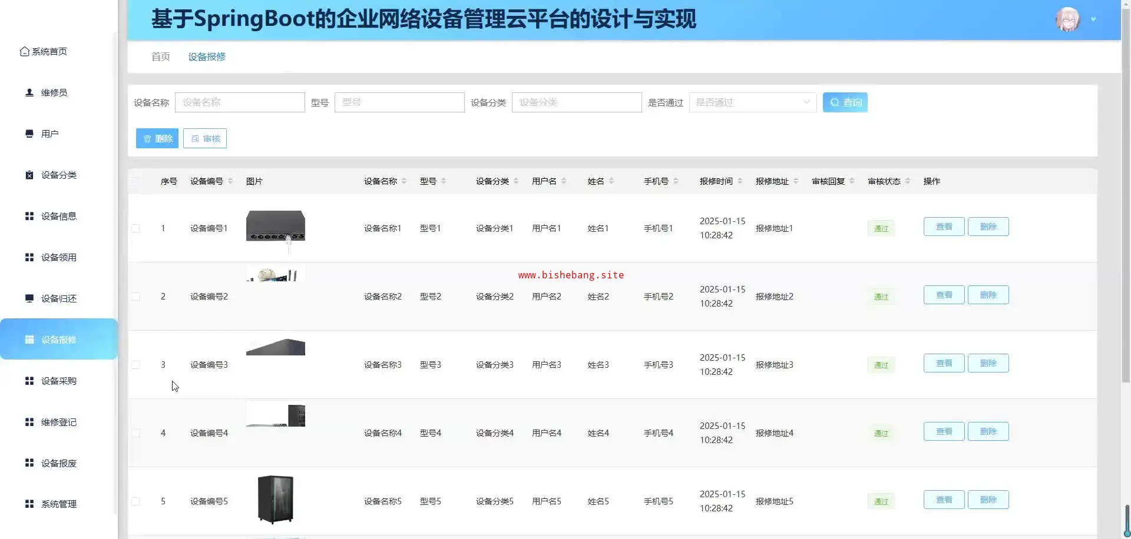Click the 审核 button above the table
This screenshot has width=1131, height=539.
205,138
